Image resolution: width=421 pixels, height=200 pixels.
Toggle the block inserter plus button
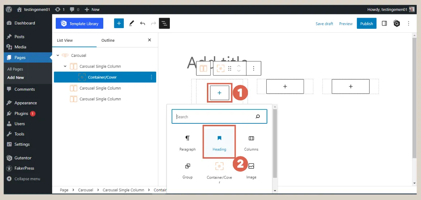click(119, 23)
